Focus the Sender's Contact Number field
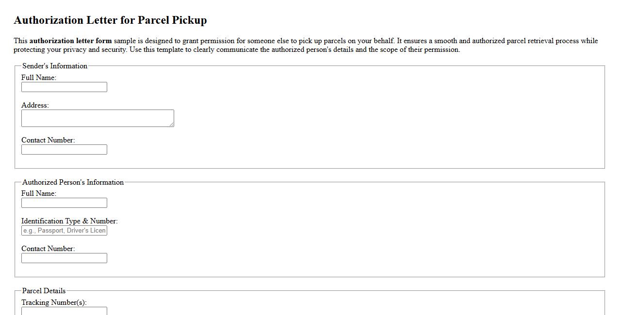This screenshot has width=620, height=315. [64, 149]
